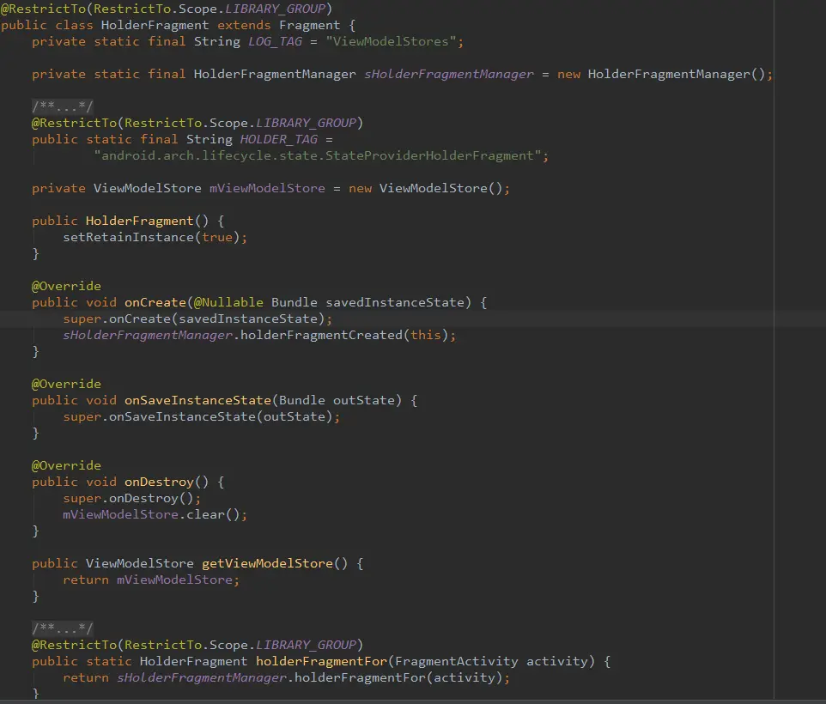Click onDestroy method name in its signature
Image resolution: width=826 pixels, height=704 pixels.
tap(159, 482)
